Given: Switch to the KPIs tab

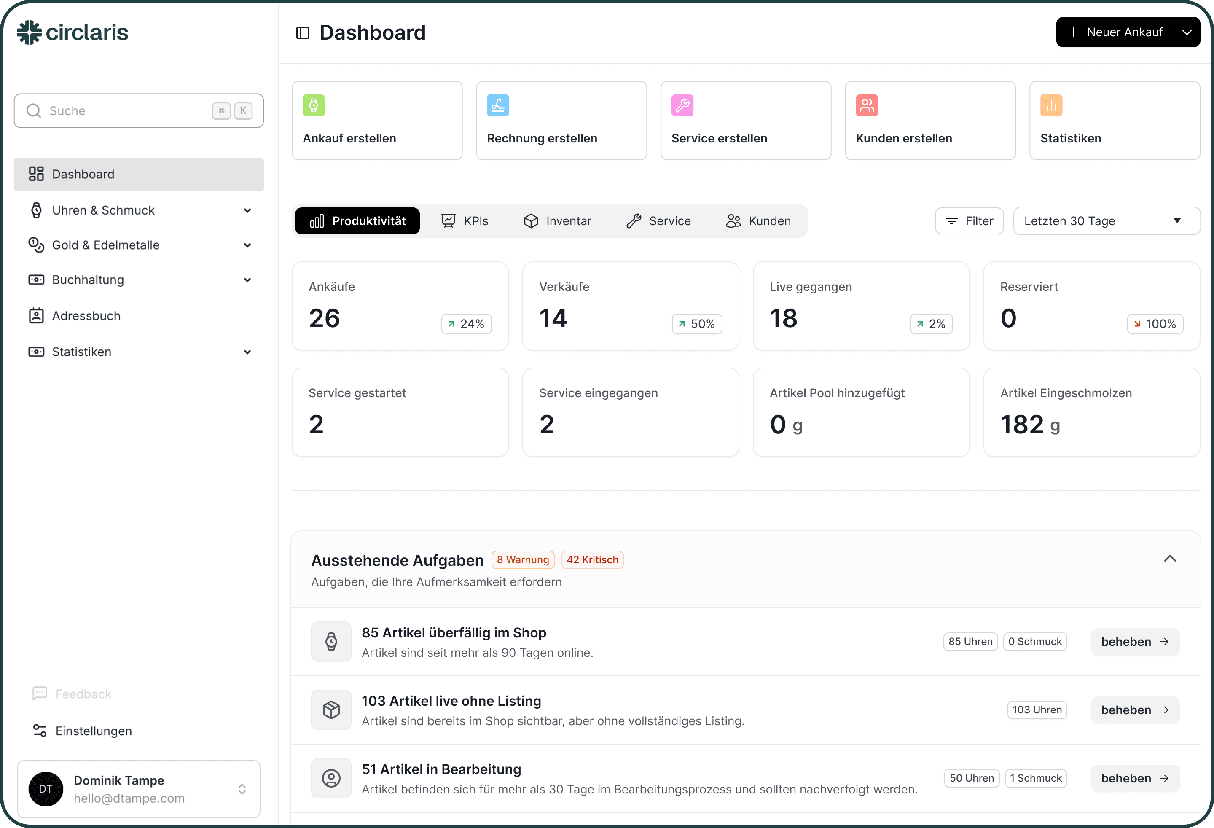Looking at the screenshot, I should (x=465, y=221).
